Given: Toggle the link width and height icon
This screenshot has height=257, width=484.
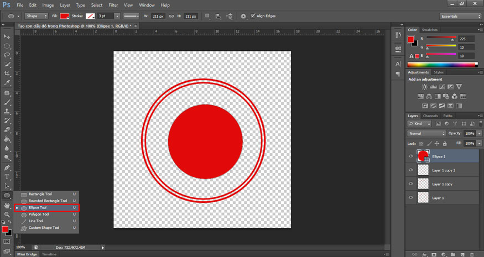Looking at the screenshot, I should (x=171, y=16).
